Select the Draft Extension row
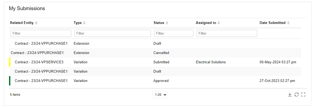Image resolution: width=315 pixels, height=108 pixels. 155,43
